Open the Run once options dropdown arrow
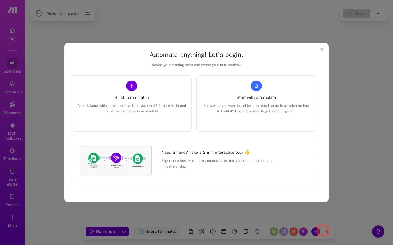Viewport: 393px width, 245px height. point(124,232)
